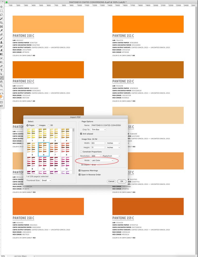Click the Resolution input field
The width and height of the screenshot is (198, 257).
[96, 156]
